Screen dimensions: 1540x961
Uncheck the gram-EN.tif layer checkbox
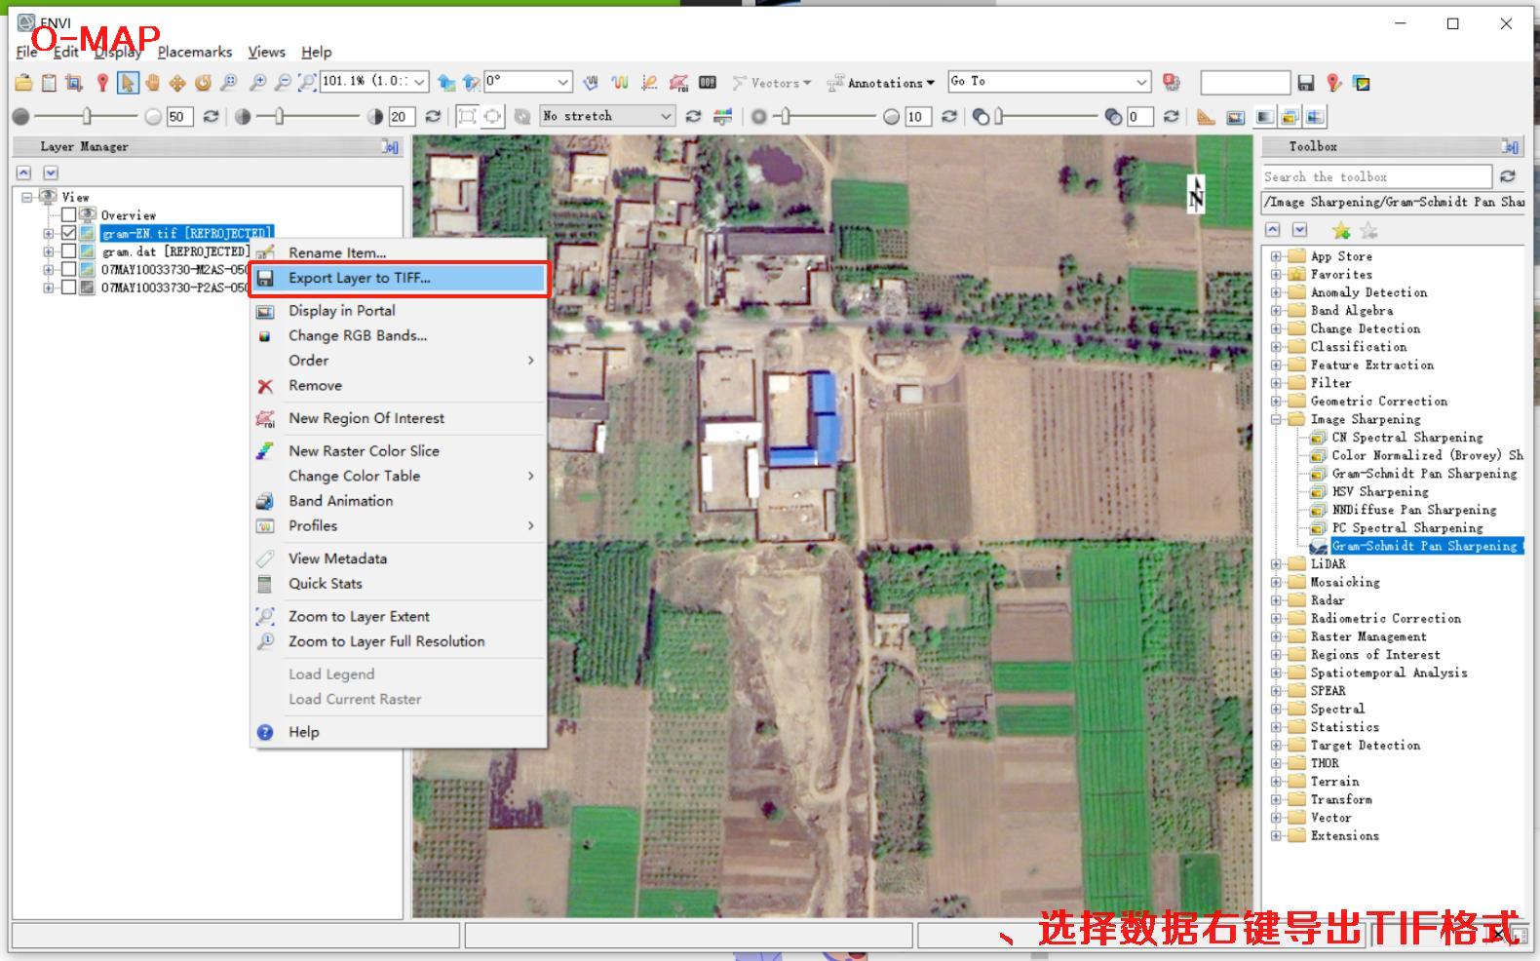[68, 233]
